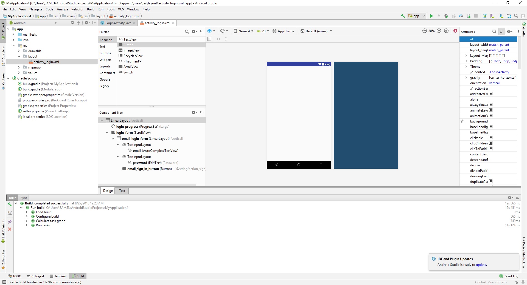Open the Refactor menu

(x=77, y=9)
